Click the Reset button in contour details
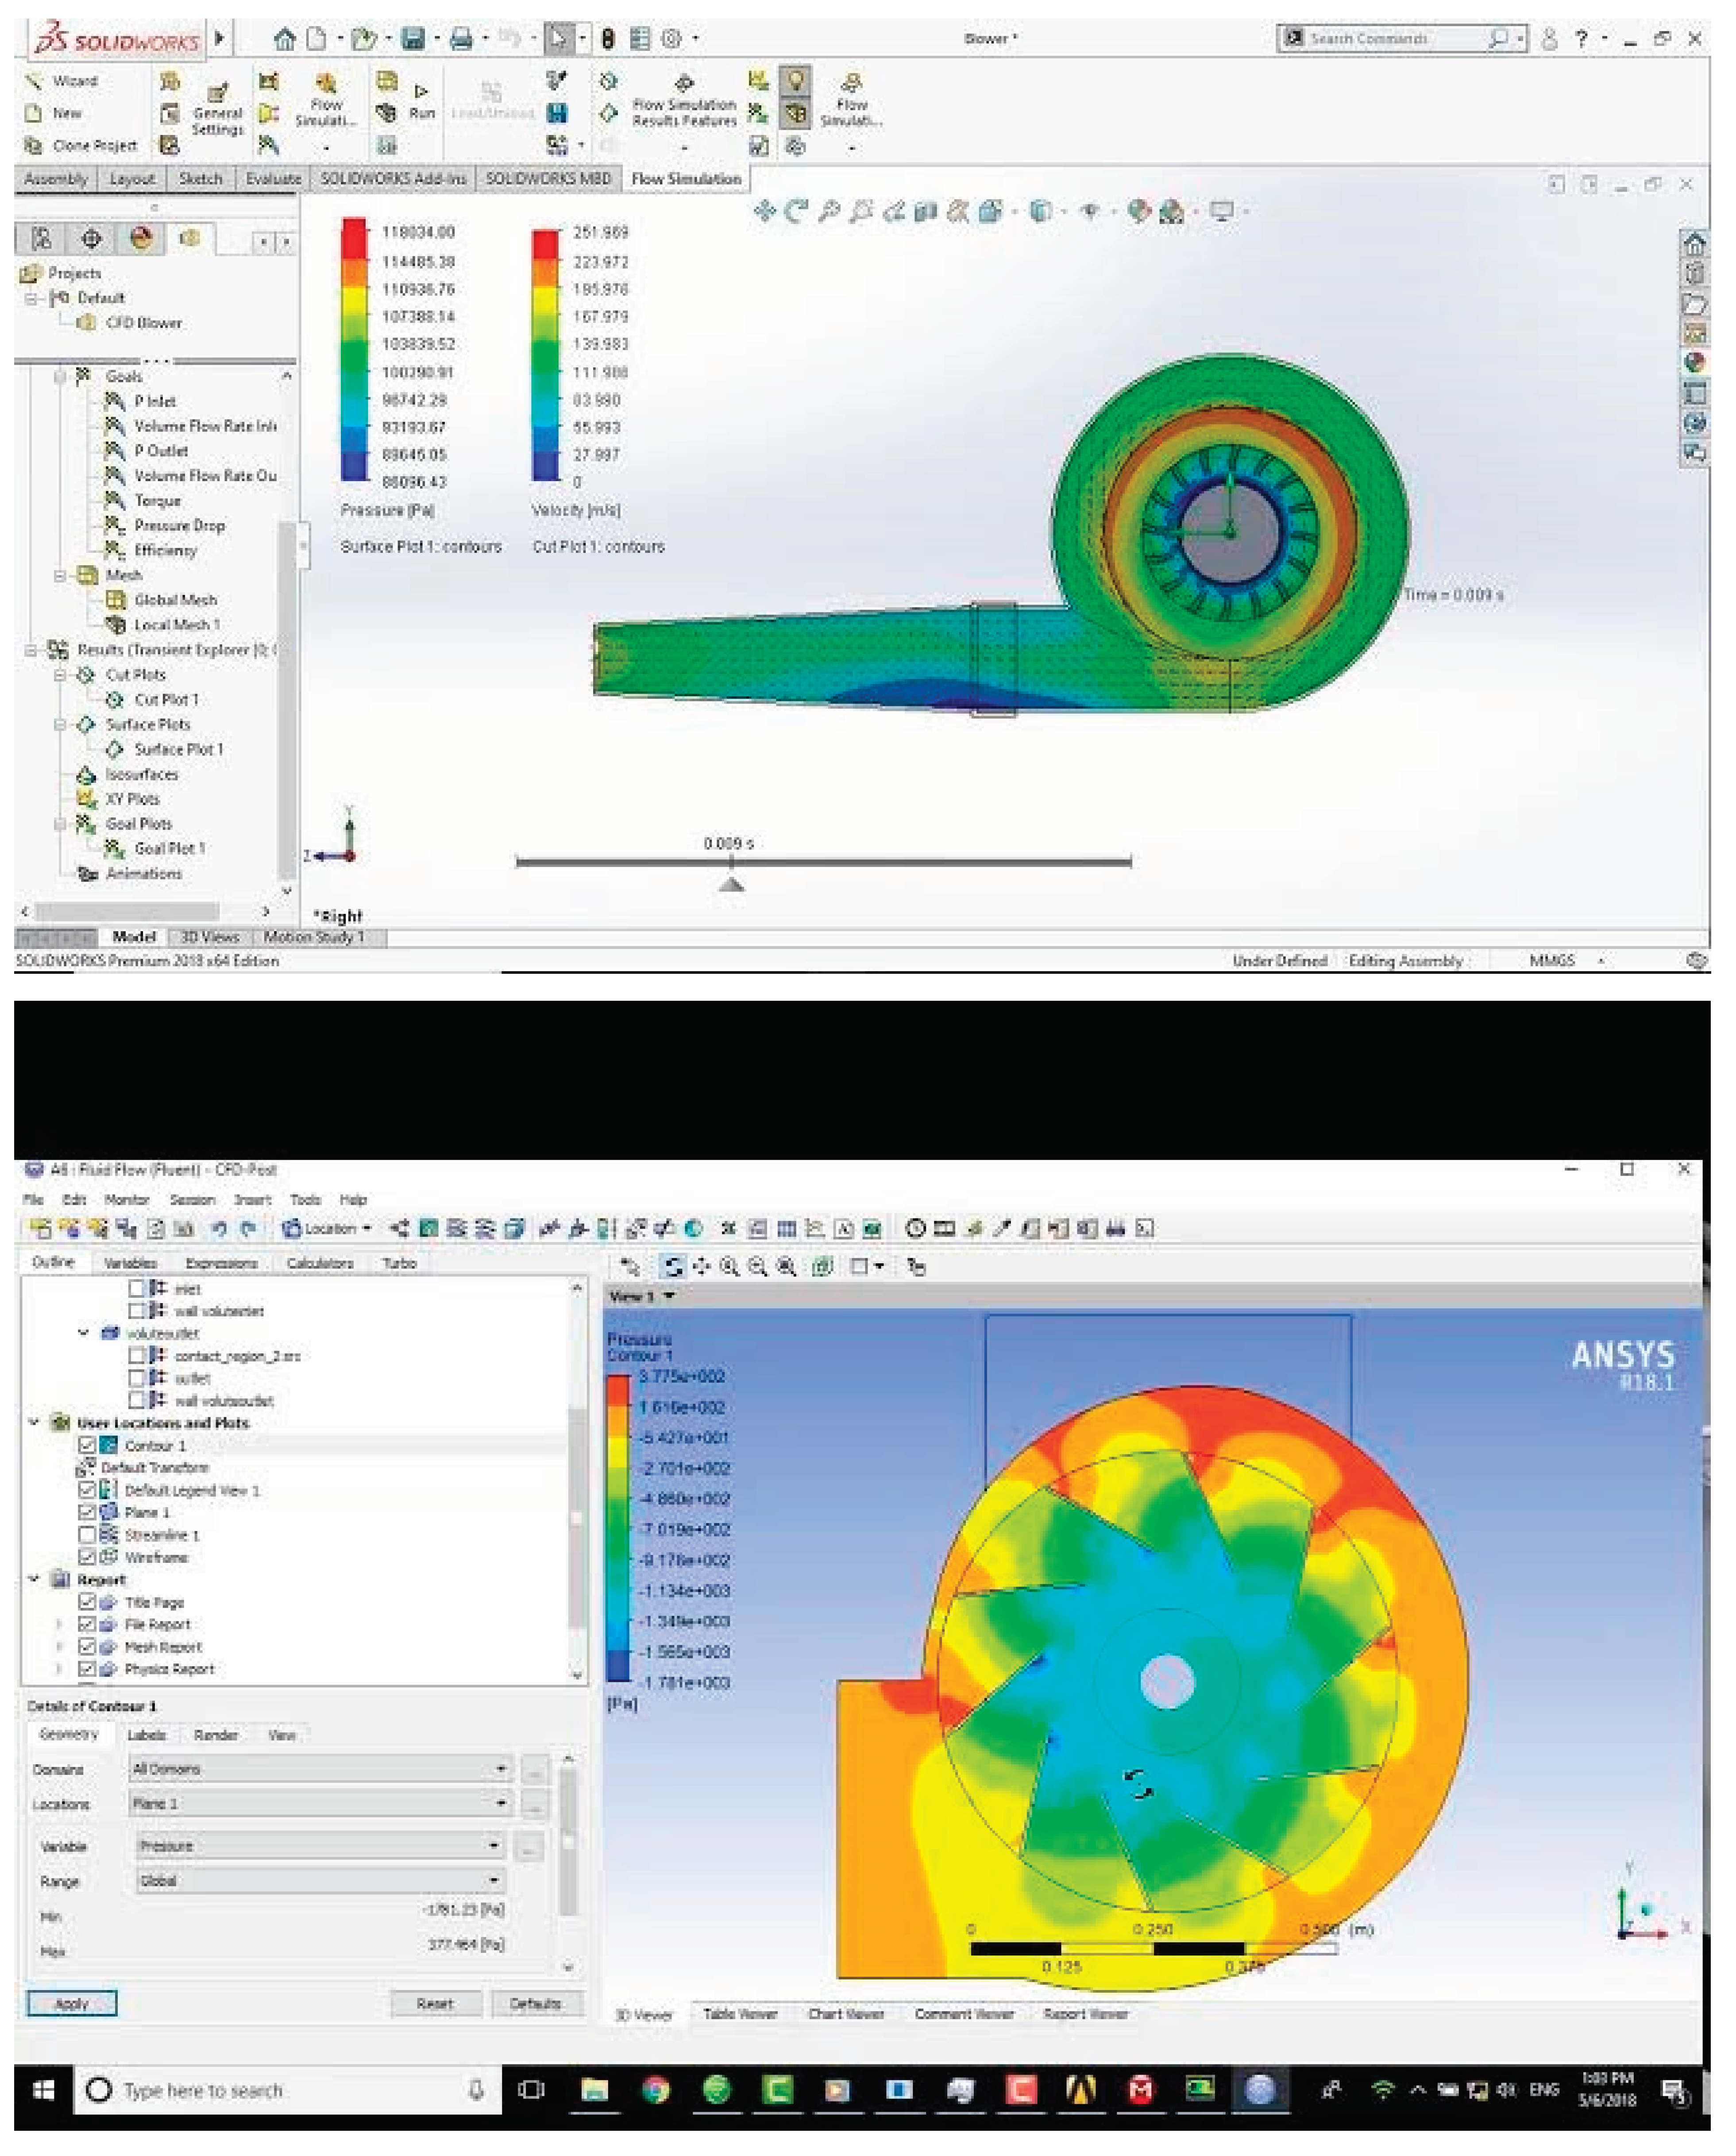Image resolution: width=1736 pixels, height=2156 pixels. click(435, 2003)
